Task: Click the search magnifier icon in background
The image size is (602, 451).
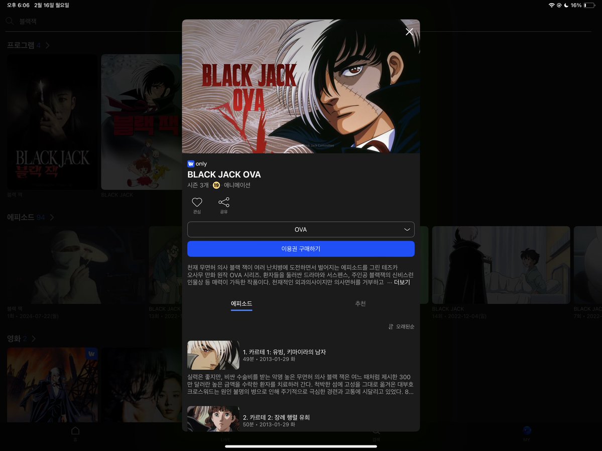Action: pos(10,21)
